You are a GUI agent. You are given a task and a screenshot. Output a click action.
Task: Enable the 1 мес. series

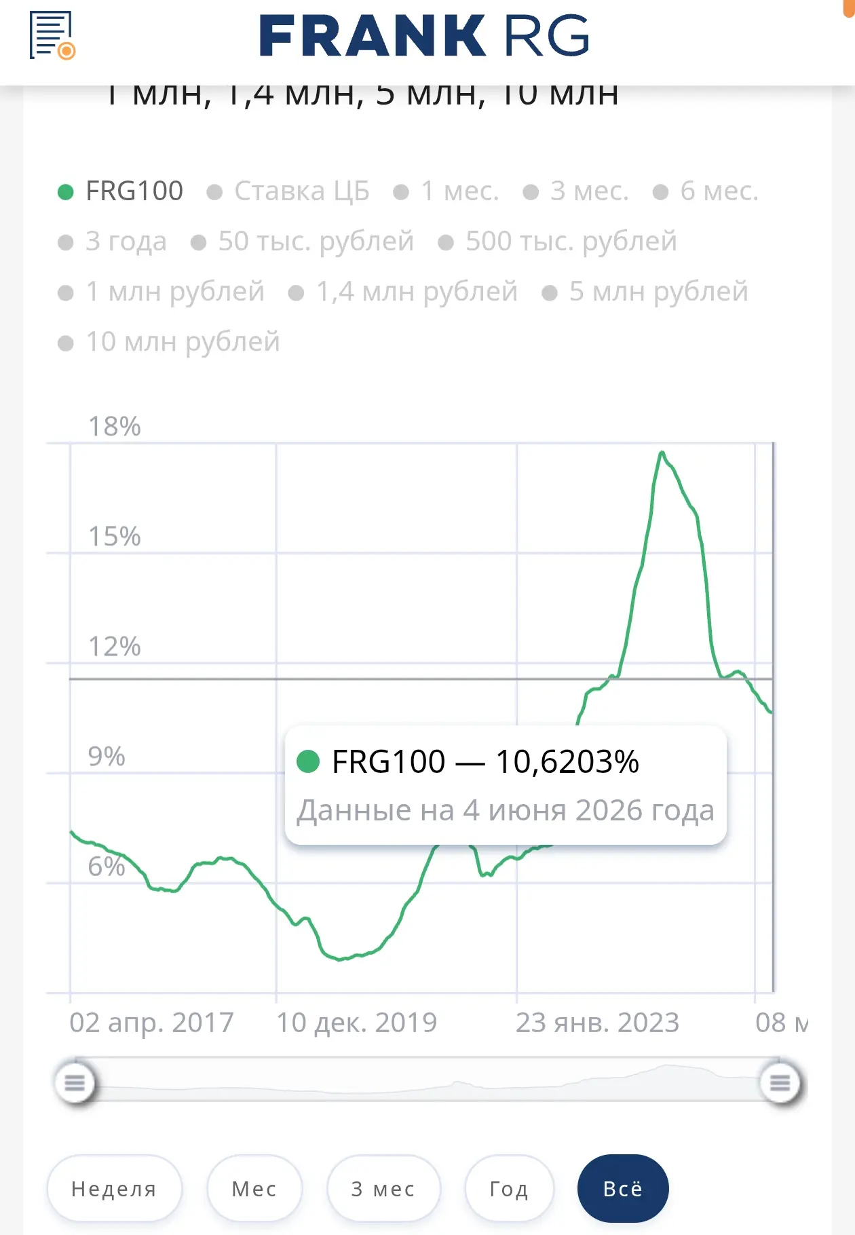(x=446, y=191)
